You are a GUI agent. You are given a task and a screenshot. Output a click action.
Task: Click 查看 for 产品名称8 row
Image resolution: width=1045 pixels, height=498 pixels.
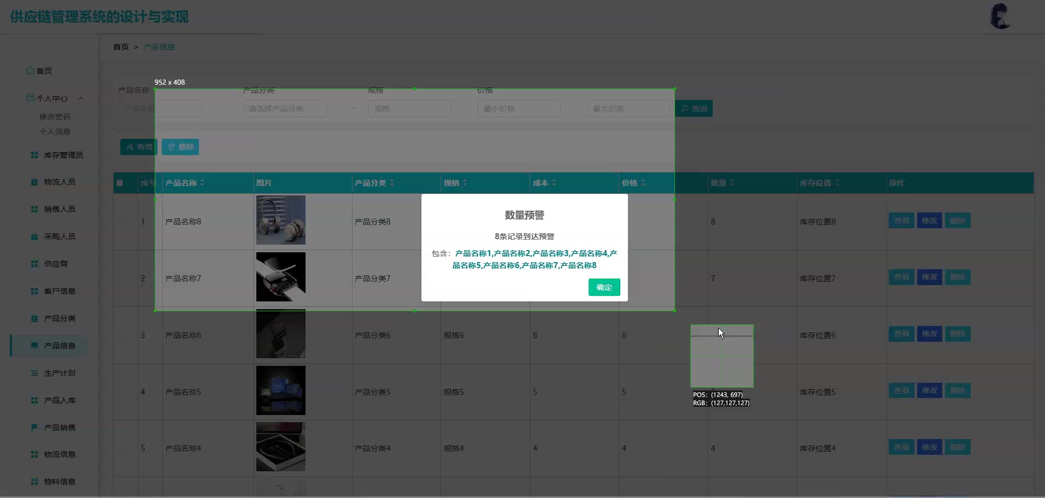[901, 221]
